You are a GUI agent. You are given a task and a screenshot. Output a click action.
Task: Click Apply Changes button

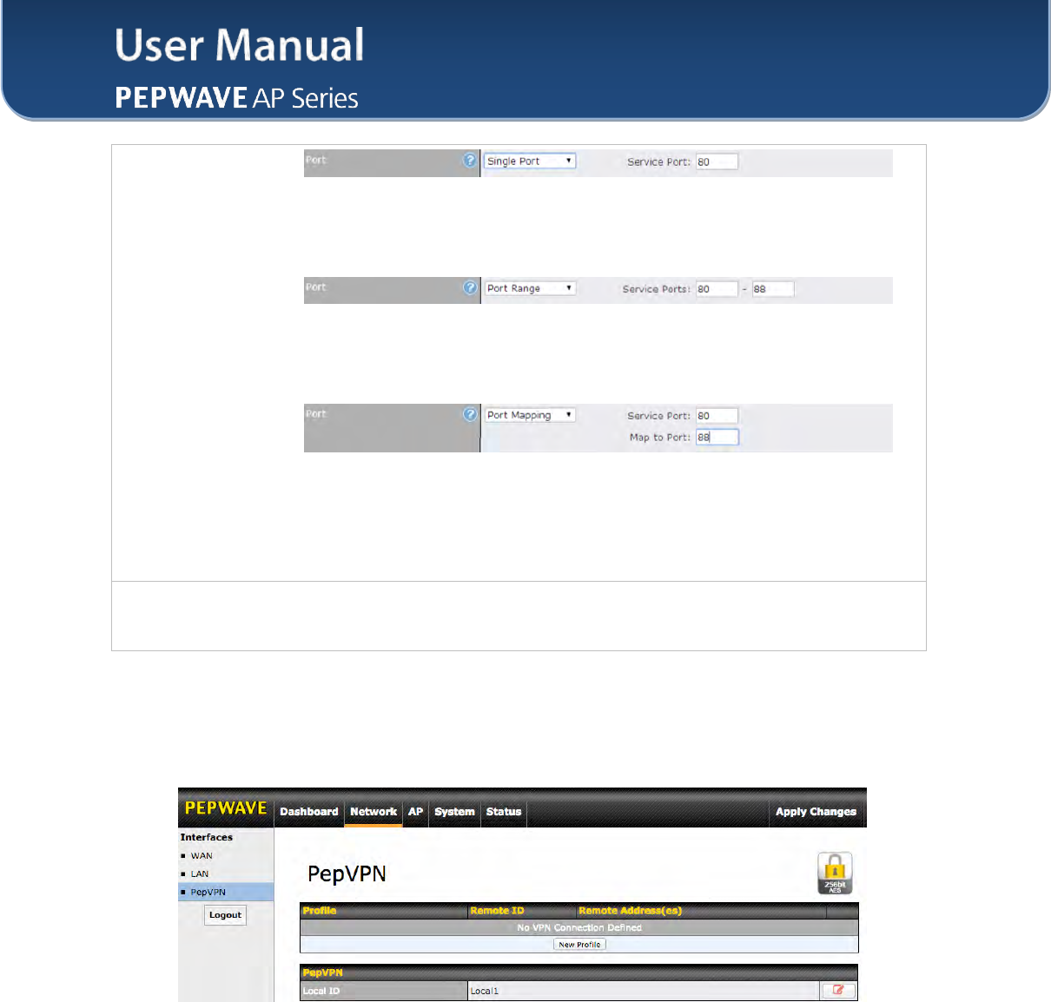(816, 812)
